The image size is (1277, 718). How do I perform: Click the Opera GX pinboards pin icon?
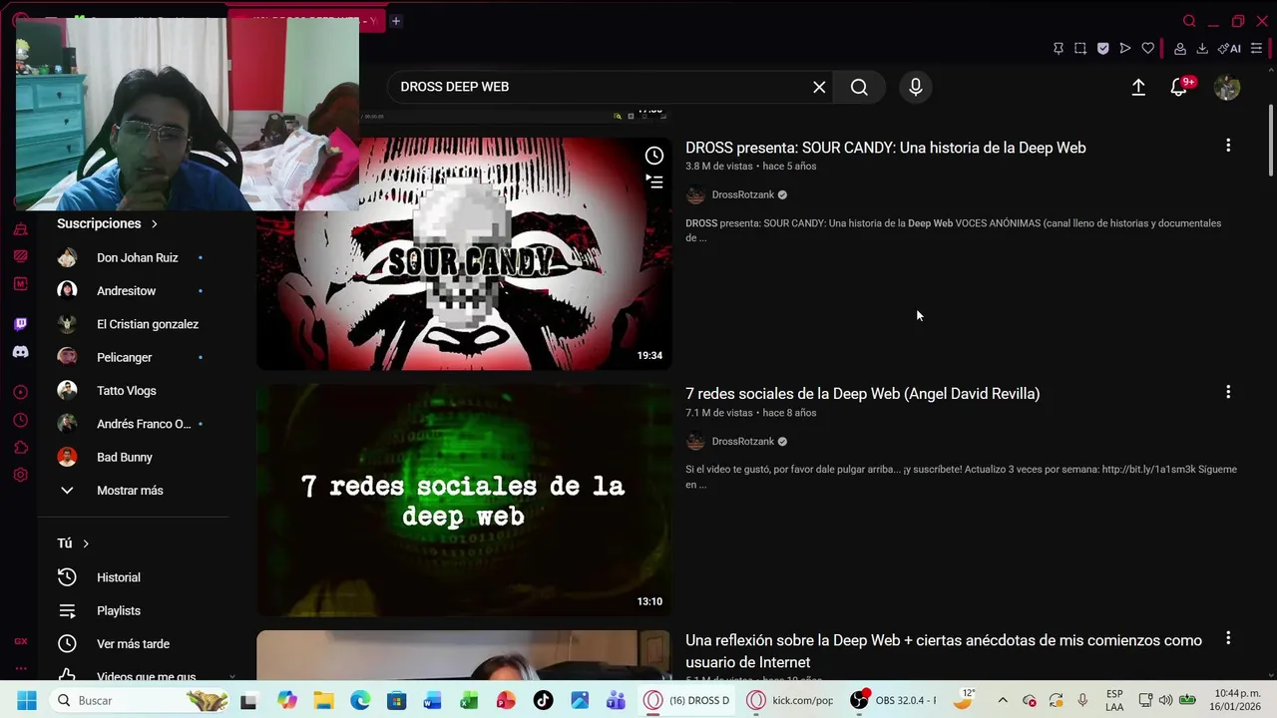tap(1059, 48)
